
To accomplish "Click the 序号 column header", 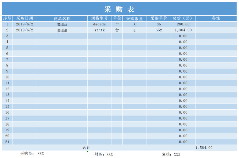I will click(x=7, y=18).
